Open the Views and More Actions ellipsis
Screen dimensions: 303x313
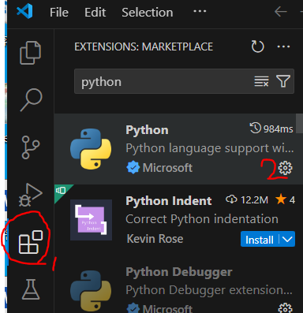coord(283,47)
